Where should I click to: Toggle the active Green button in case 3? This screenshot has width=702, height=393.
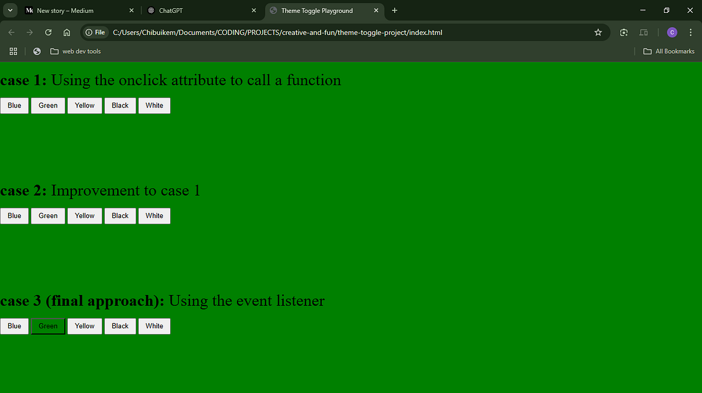click(x=47, y=326)
